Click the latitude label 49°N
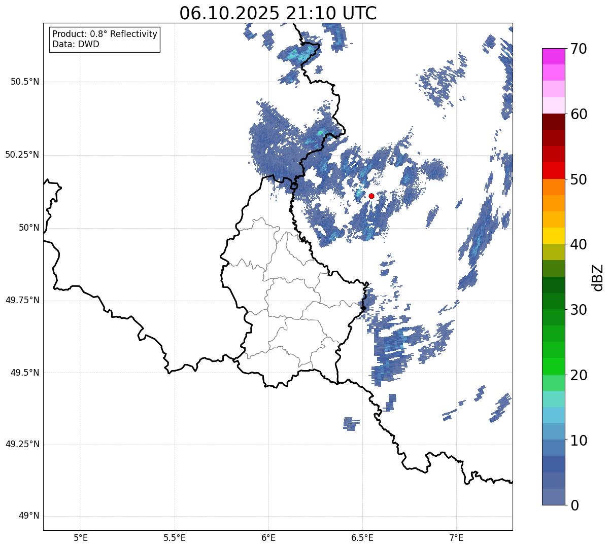Screen dimensions: 610x548 click(29, 516)
